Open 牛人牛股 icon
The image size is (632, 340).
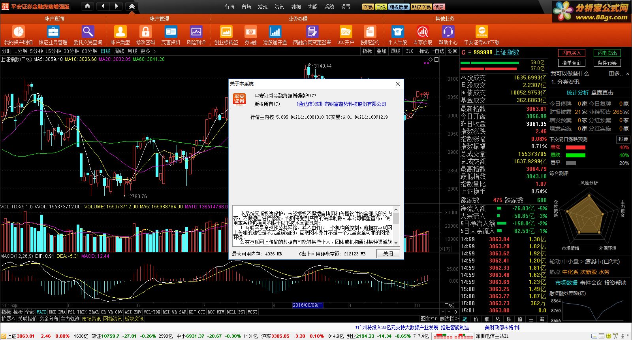pyautogui.click(x=397, y=32)
